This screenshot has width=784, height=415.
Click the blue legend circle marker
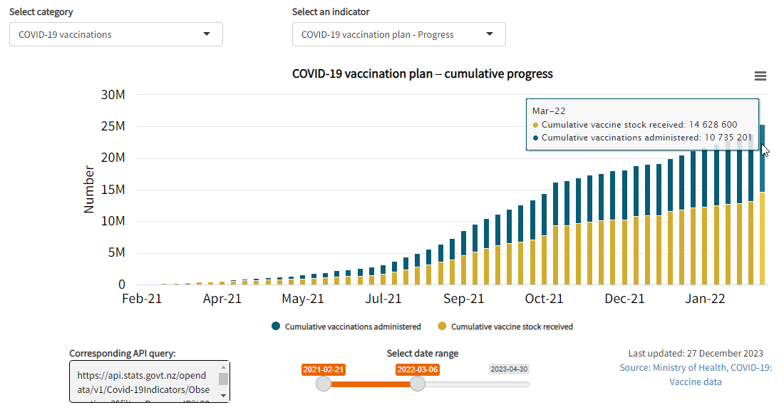click(x=276, y=327)
